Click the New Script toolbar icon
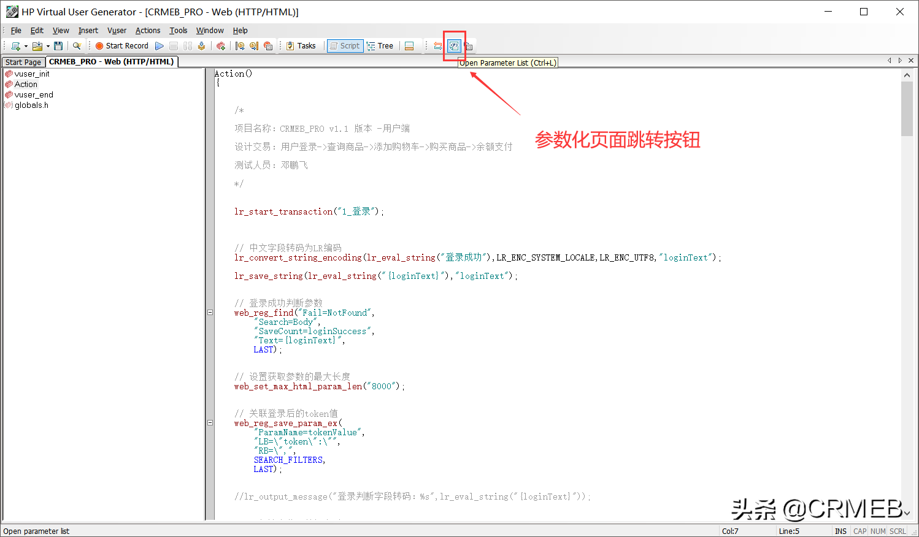Screen dimensions: 919x537 [x=16, y=46]
